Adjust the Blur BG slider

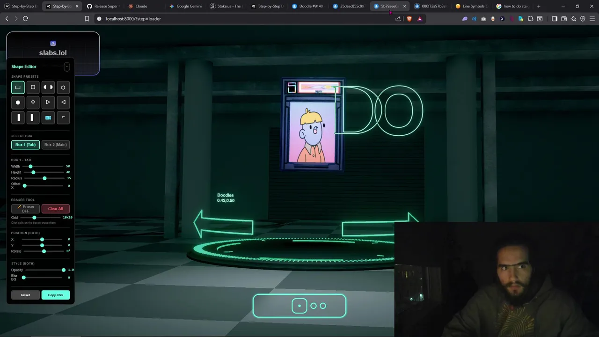tap(43, 278)
